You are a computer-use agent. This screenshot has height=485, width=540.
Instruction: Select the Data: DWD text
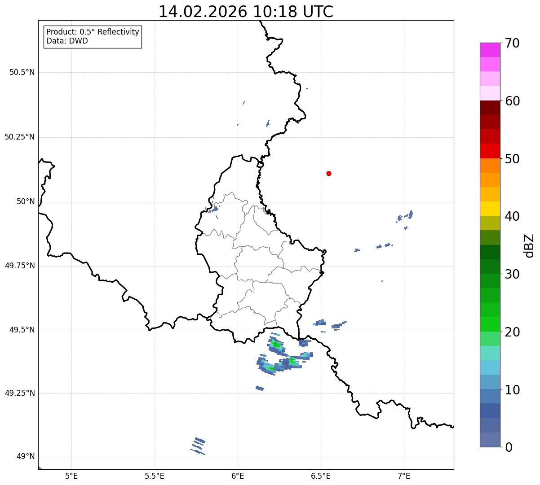click(x=67, y=41)
